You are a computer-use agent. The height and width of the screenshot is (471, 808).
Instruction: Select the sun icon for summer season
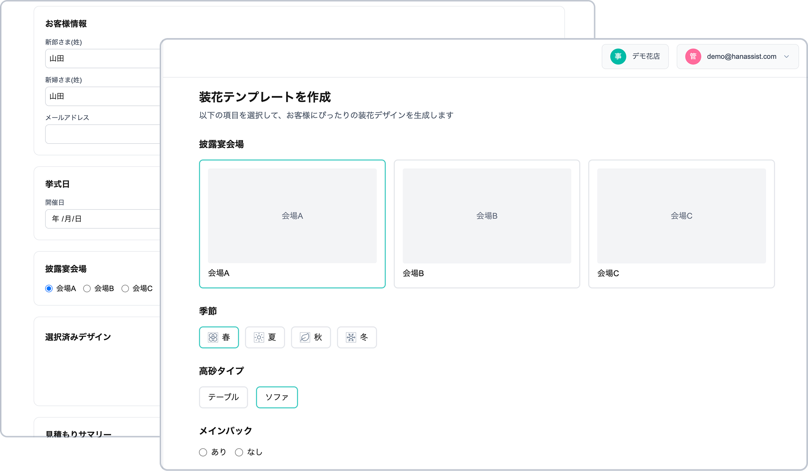click(x=259, y=337)
